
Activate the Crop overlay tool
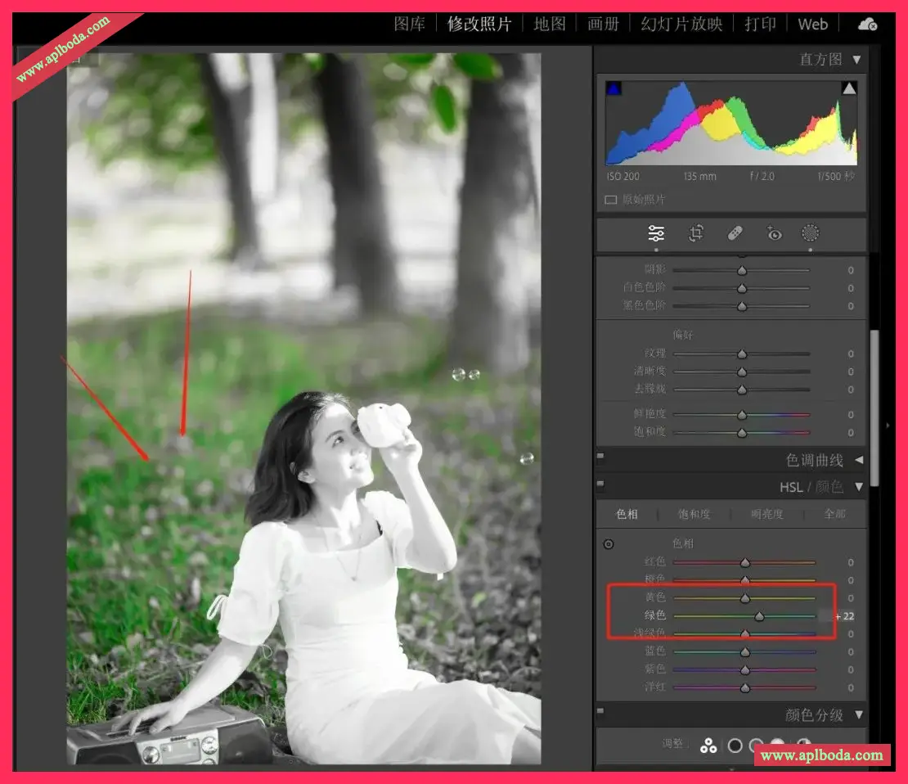coord(696,234)
